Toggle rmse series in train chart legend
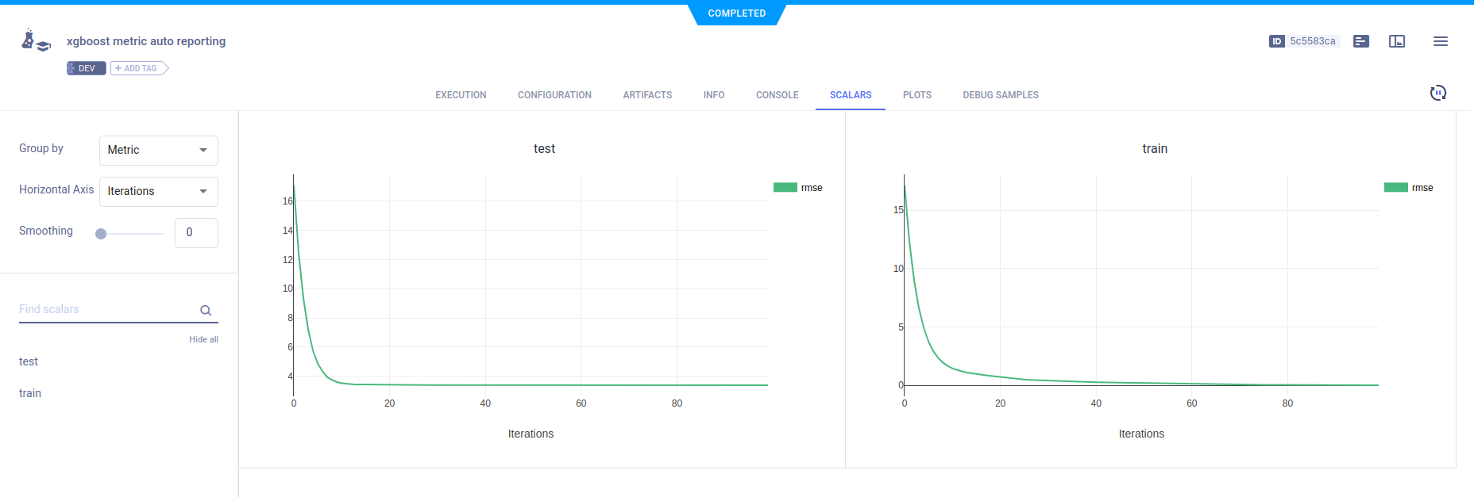The height and width of the screenshot is (497, 1474). (x=1409, y=188)
